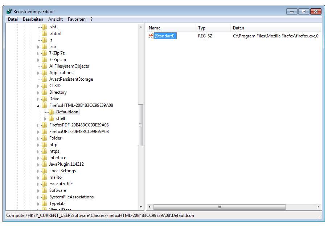328x226 pixels.
Task: Open the Bearbeiten menu
Action: pyautogui.click(x=33, y=19)
